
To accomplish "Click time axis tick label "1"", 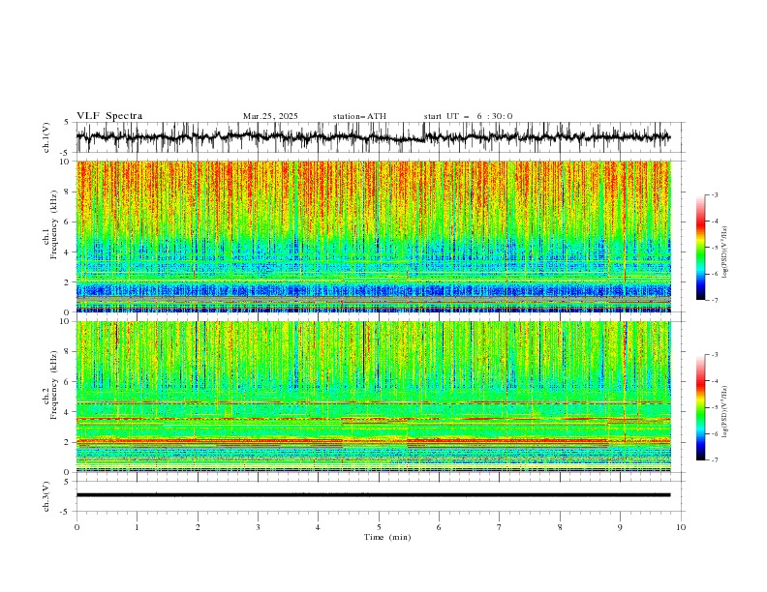I will point(137,527).
